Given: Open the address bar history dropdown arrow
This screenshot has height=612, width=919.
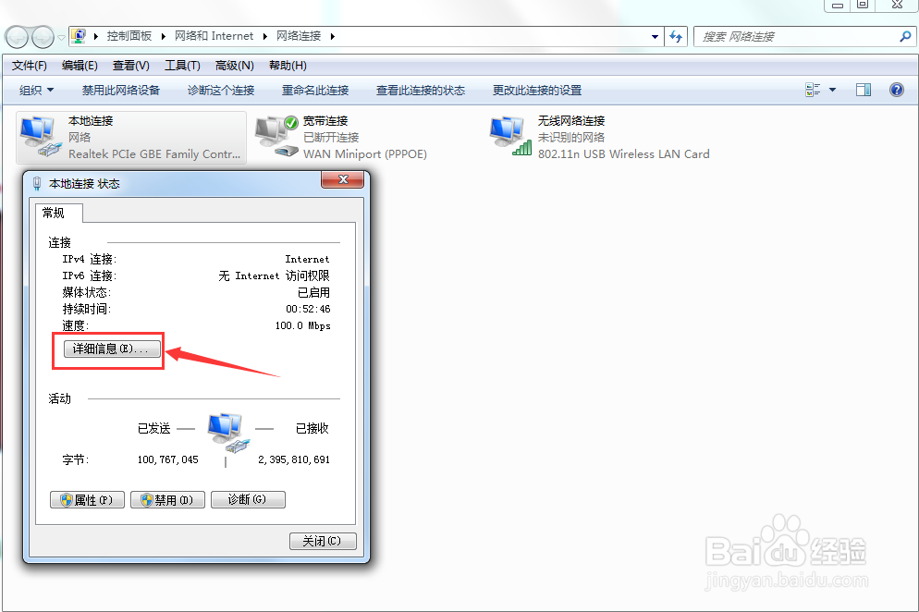Looking at the screenshot, I should pos(655,35).
